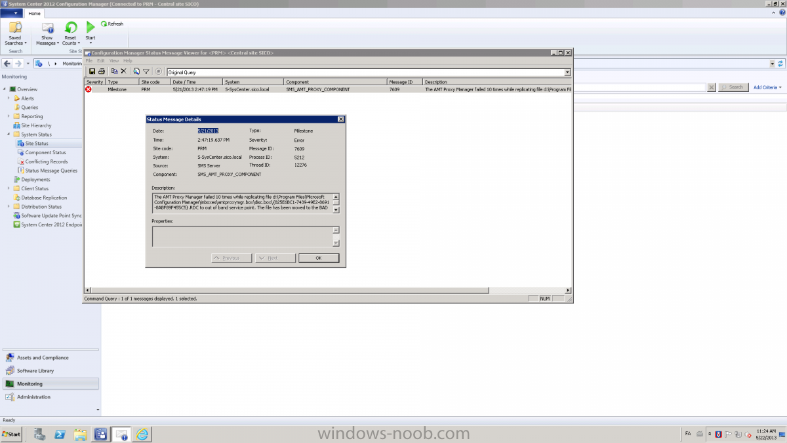Open the Queries node
The height and width of the screenshot is (443, 787).
tap(30, 107)
